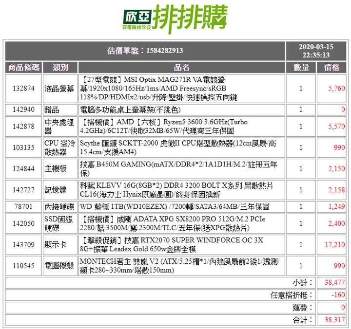Select barcode 142940

tap(23, 110)
